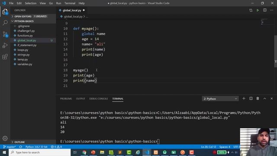Open the View menu
This screenshot has height=156, width=277.
[42, 3]
